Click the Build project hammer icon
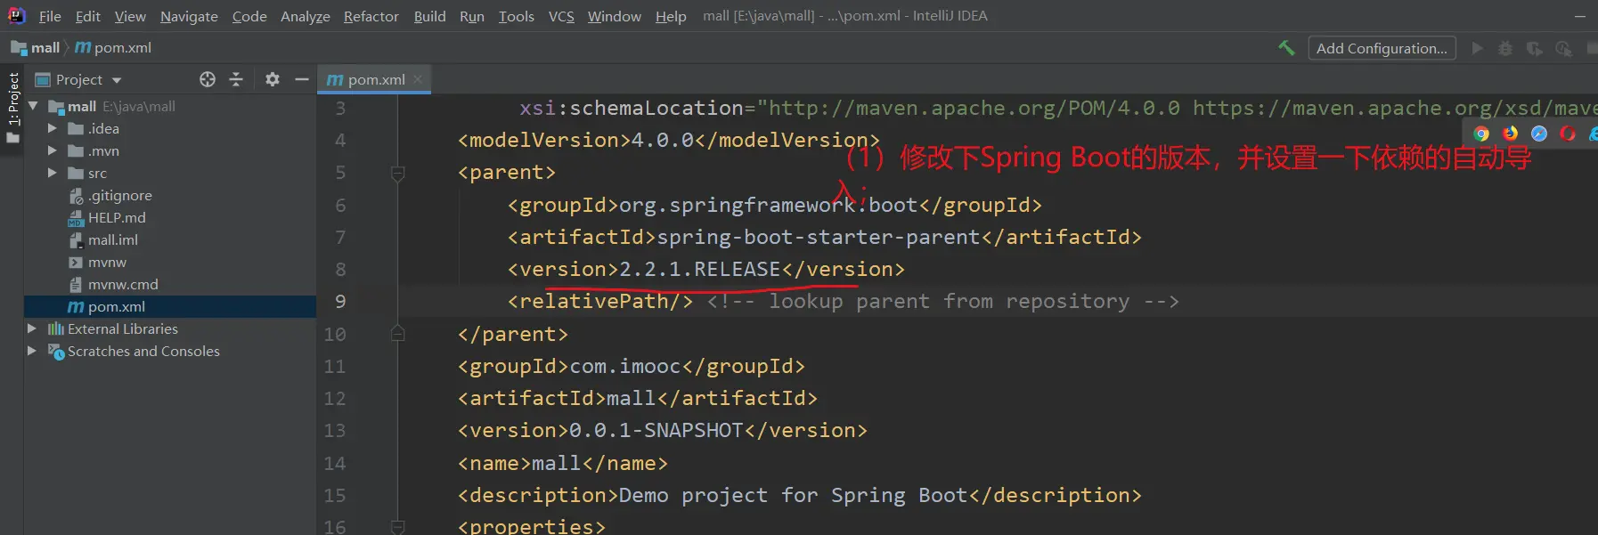 click(1286, 48)
